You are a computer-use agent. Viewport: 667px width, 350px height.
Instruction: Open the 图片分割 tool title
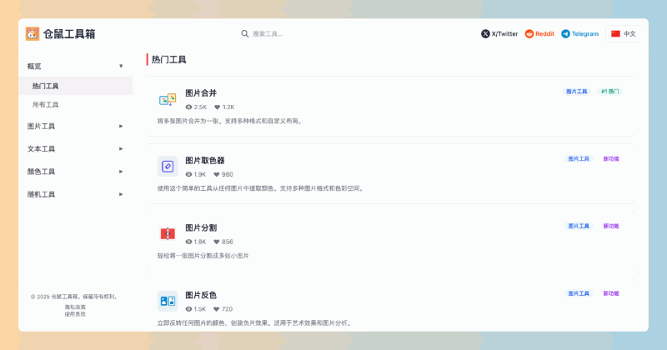(x=201, y=228)
